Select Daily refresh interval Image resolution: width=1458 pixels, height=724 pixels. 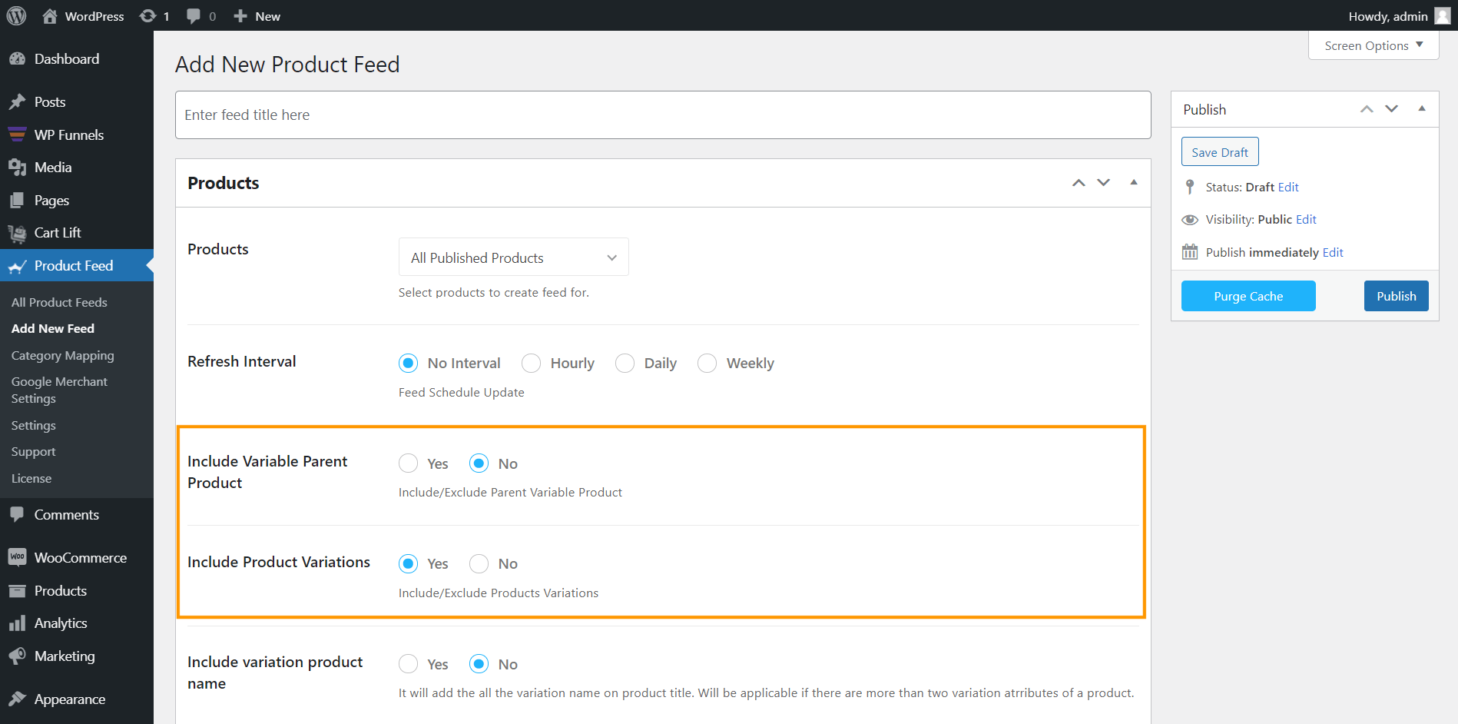point(625,363)
